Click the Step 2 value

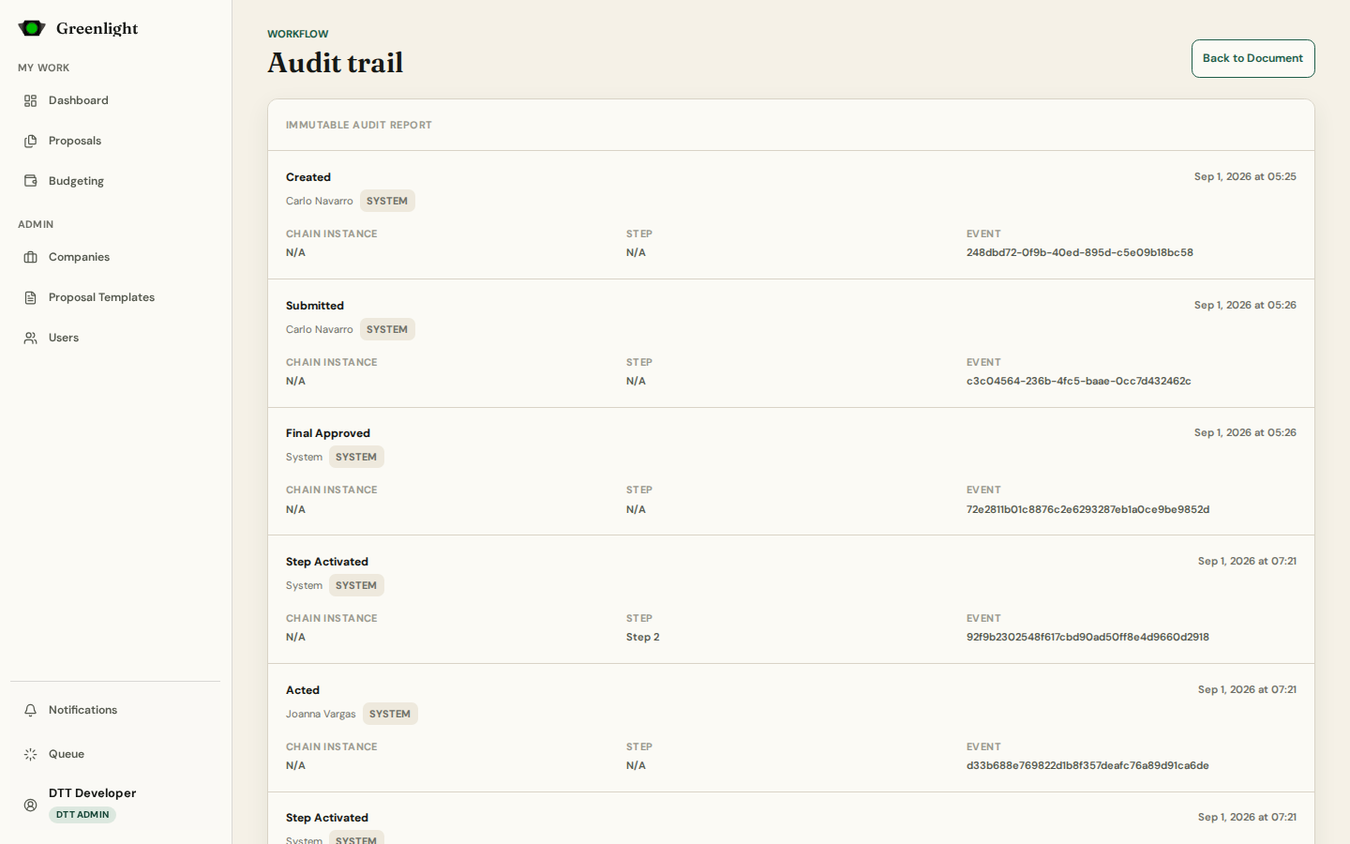point(643,637)
